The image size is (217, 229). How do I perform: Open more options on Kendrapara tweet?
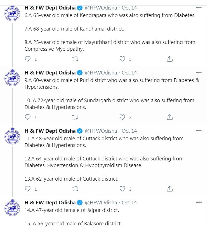click(x=199, y=8)
